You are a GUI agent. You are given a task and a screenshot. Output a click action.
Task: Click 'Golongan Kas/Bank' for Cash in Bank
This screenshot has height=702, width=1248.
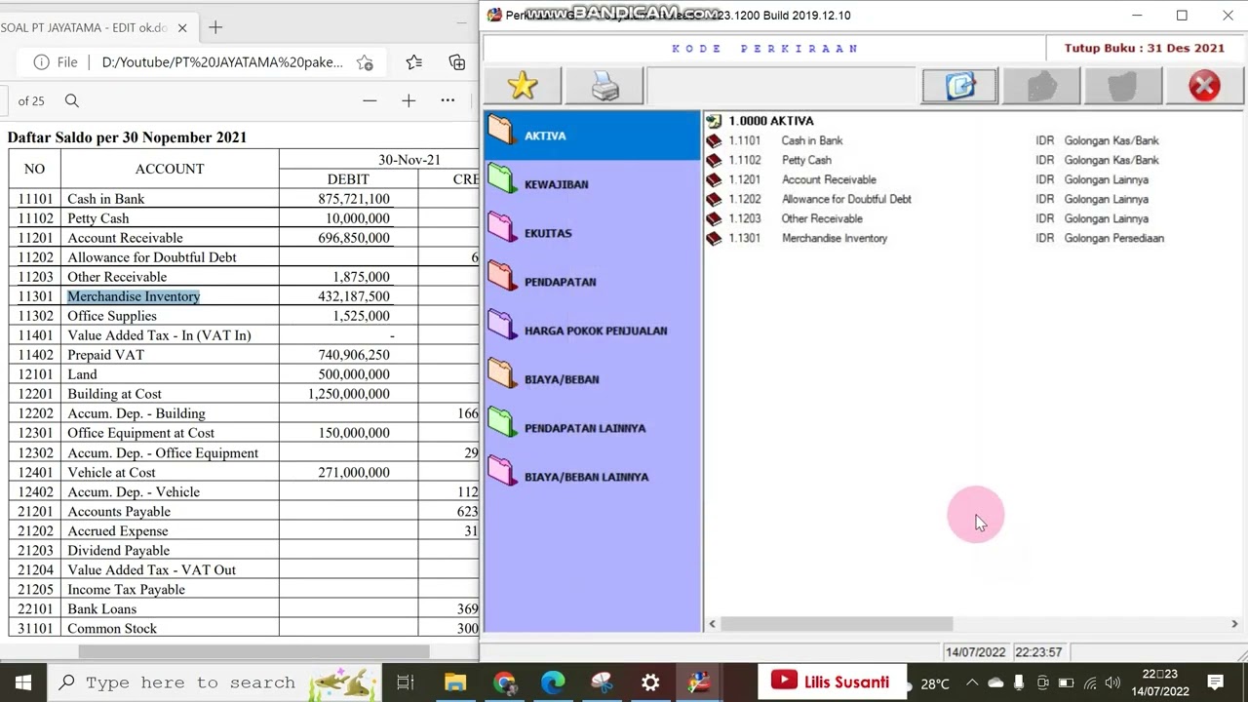(x=1111, y=140)
